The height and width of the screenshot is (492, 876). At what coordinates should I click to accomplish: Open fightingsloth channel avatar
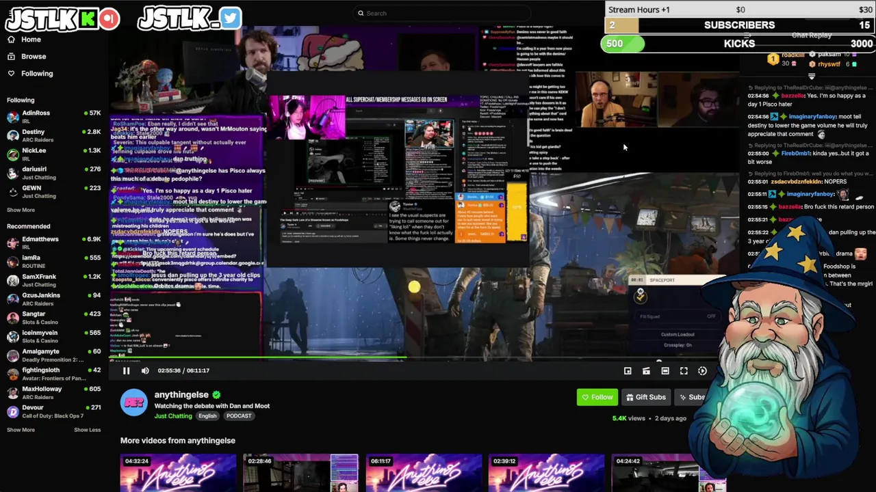pos(12,374)
